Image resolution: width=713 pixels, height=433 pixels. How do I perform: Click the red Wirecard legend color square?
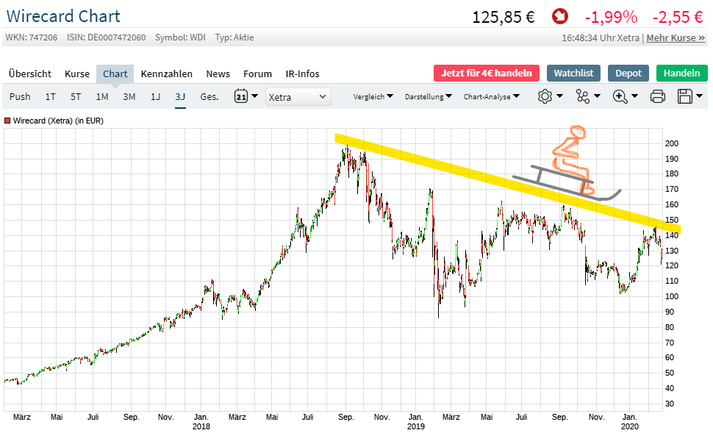pos(9,119)
